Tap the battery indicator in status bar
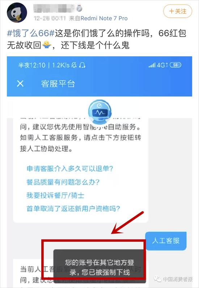The image size is (199, 288). (175, 65)
